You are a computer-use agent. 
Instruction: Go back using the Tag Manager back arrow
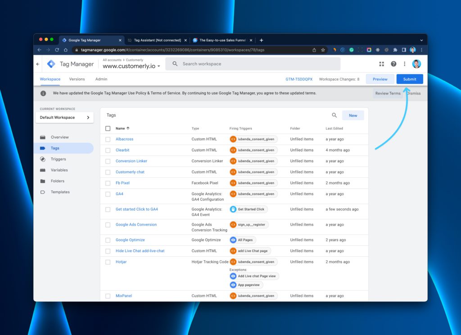[38, 64]
